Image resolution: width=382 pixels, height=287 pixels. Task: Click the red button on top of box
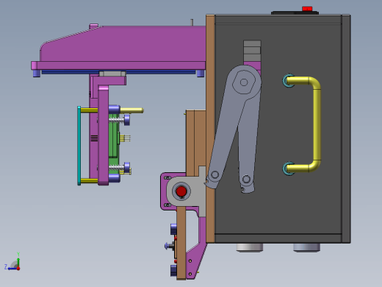pos(307,9)
